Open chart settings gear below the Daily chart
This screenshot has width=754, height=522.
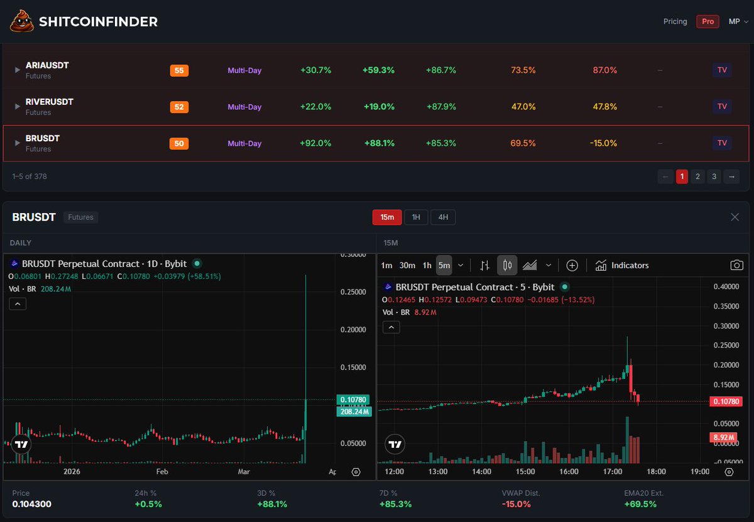pos(356,472)
